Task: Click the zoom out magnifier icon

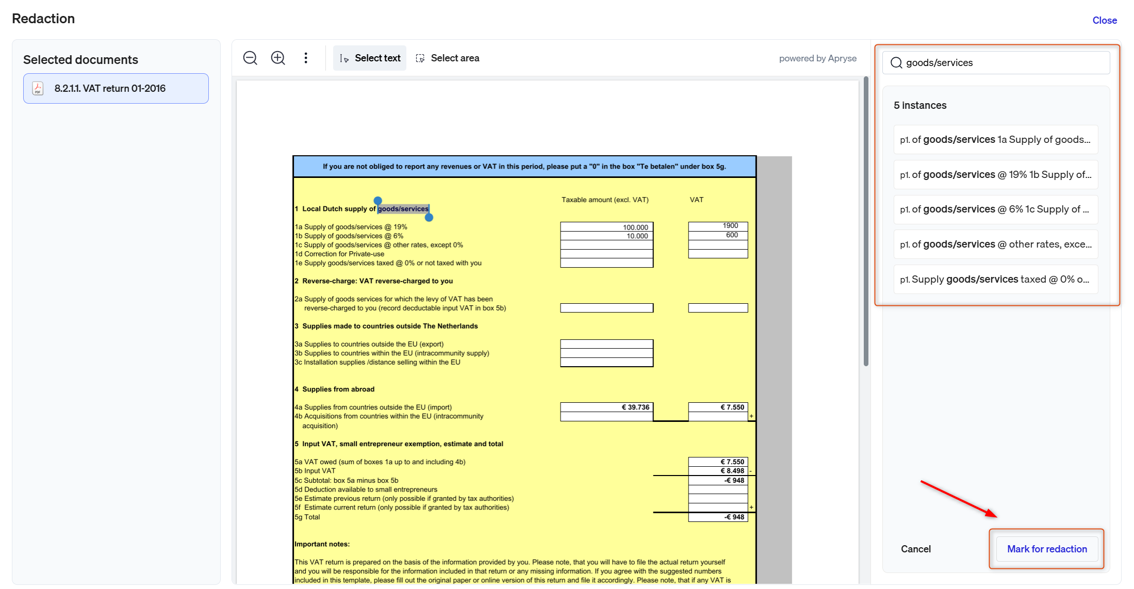Action: [x=250, y=58]
